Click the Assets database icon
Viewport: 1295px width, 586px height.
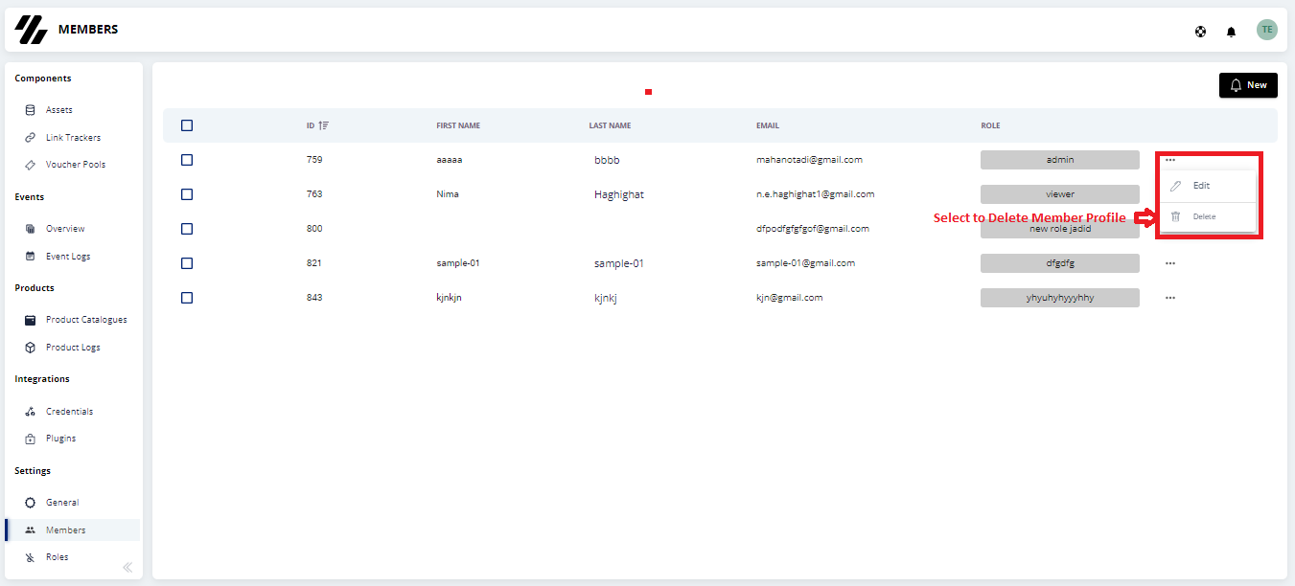[30, 110]
